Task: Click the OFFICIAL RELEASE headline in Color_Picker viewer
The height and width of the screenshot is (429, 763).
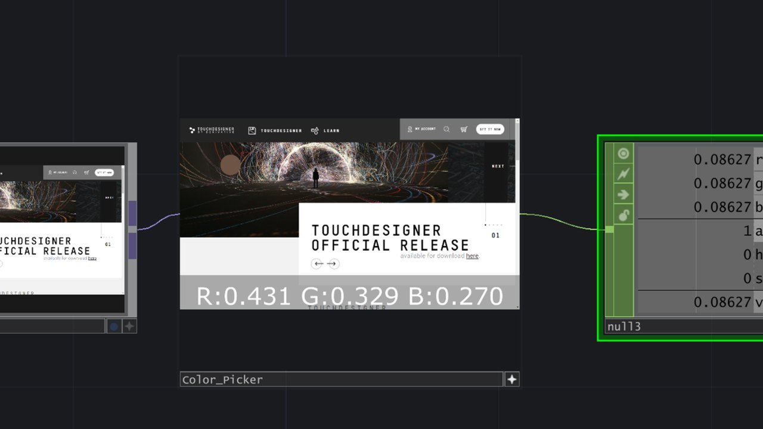Action: pos(390,245)
